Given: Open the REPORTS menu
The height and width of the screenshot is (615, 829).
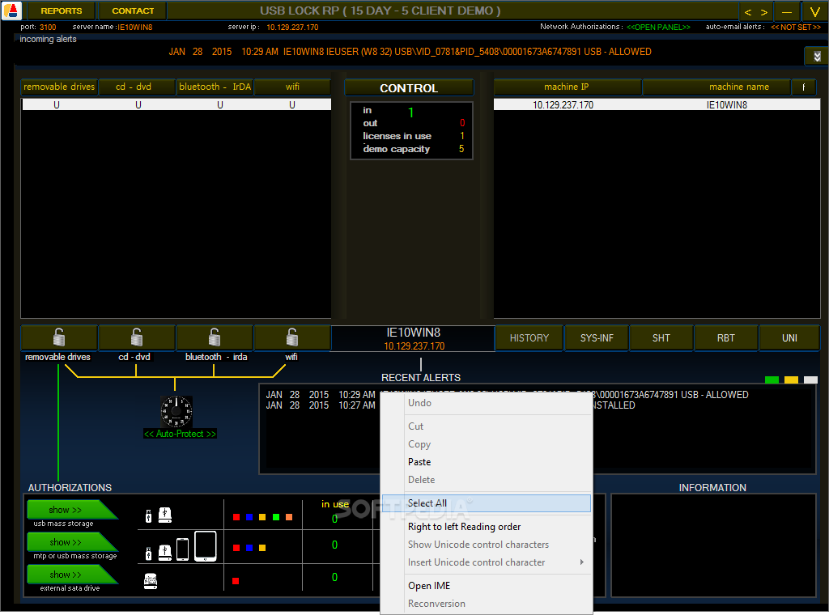Looking at the screenshot, I should point(62,11).
